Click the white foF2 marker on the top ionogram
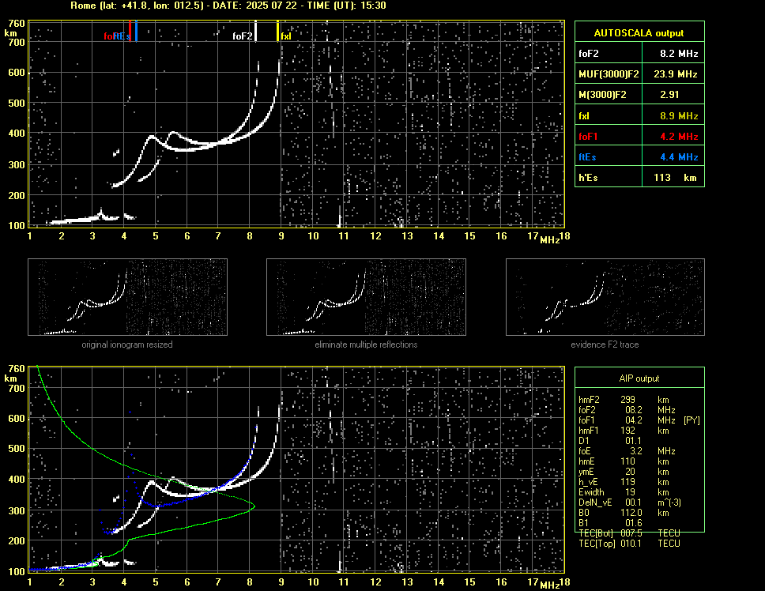 (x=255, y=31)
